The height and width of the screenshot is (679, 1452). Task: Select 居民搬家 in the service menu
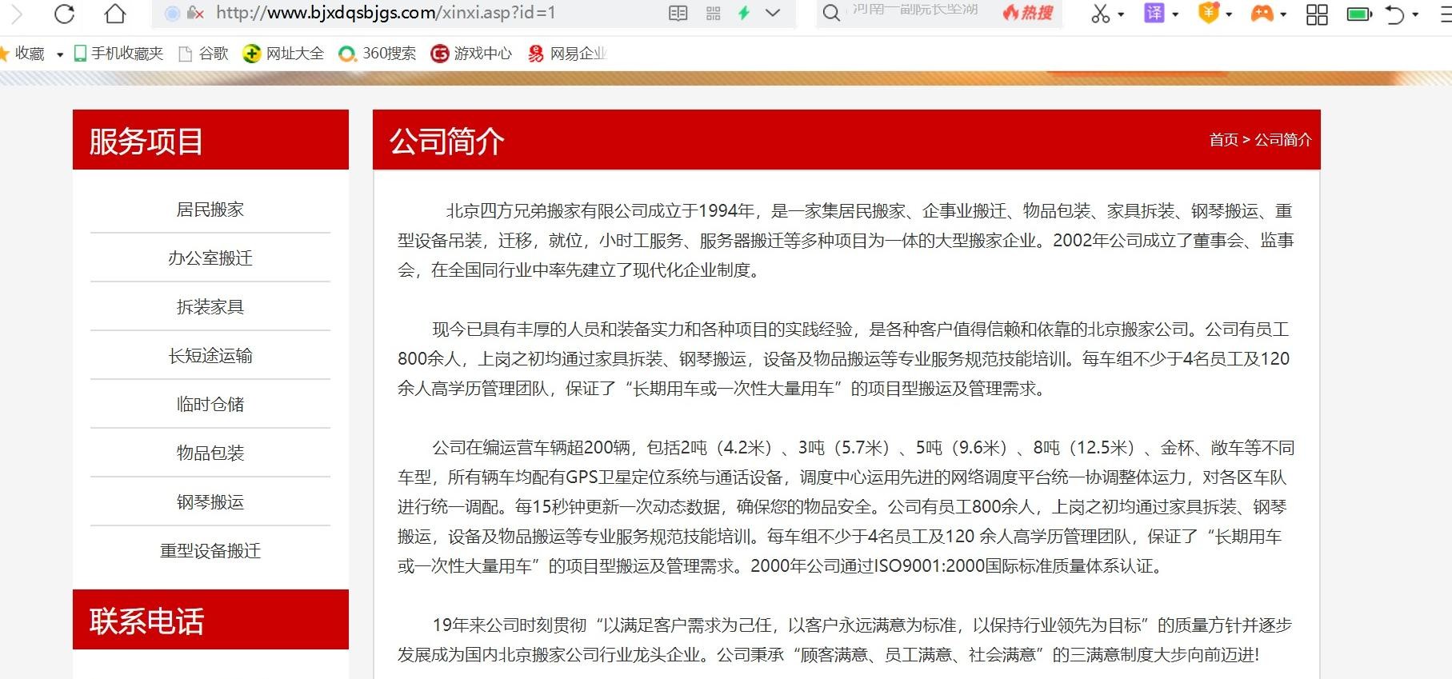(x=210, y=210)
